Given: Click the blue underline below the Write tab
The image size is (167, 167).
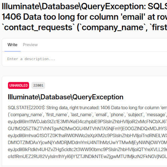Looking at the screenshot, I should (x=12, y=51).
